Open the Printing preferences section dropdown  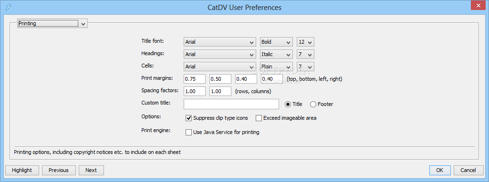click(52, 23)
